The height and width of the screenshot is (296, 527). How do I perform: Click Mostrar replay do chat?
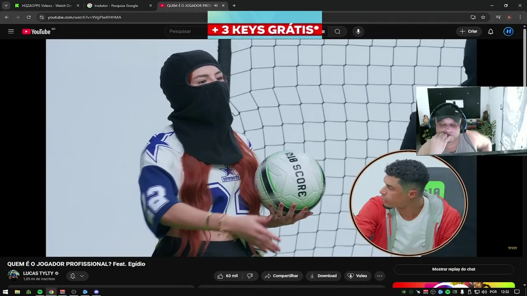click(x=454, y=269)
